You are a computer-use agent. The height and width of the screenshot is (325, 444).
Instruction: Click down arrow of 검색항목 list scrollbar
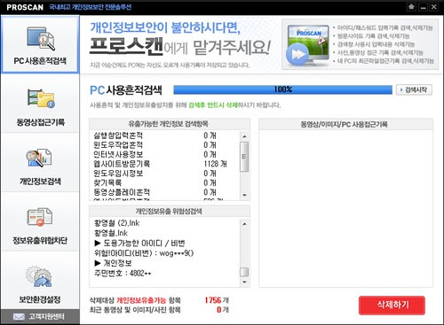(244, 195)
